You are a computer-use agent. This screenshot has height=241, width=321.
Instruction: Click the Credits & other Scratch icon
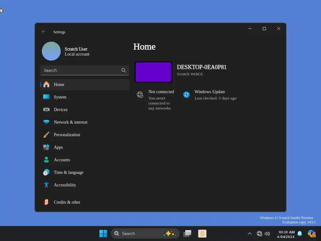pos(46,202)
